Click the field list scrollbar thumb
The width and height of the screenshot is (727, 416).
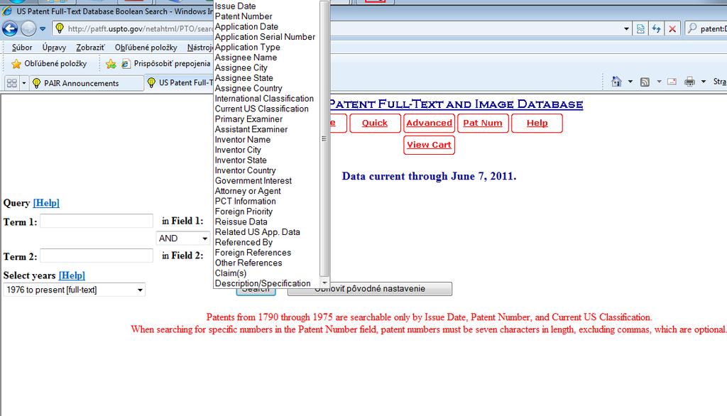click(324, 138)
